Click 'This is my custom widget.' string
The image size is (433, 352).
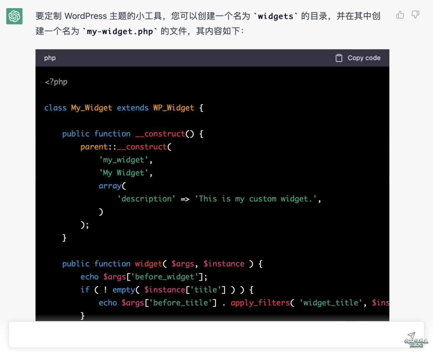tap(255, 199)
